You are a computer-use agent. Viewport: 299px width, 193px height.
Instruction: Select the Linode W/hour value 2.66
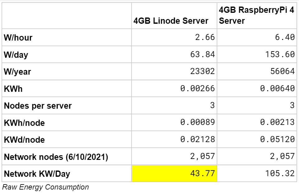tap(205, 37)
